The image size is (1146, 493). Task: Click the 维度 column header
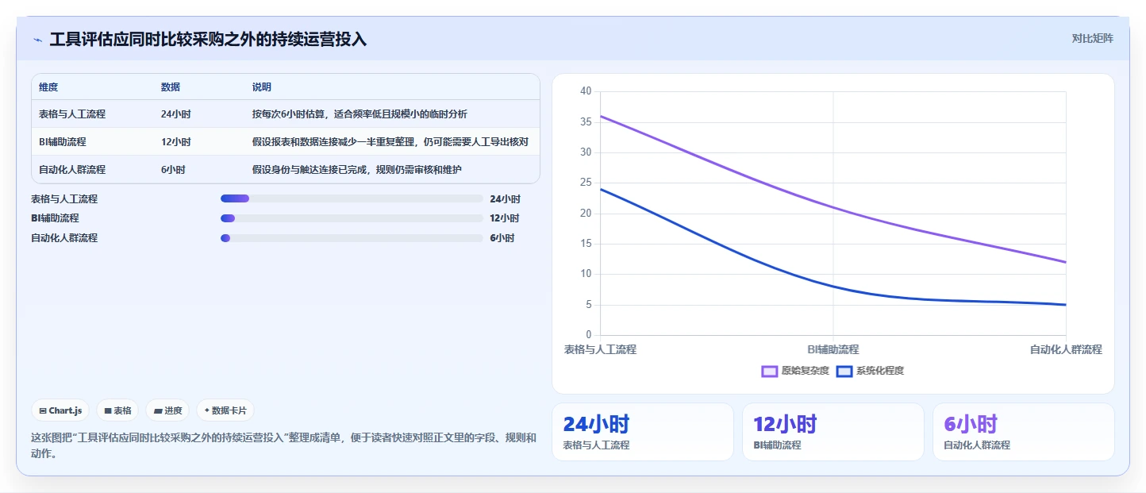point(48,87)
